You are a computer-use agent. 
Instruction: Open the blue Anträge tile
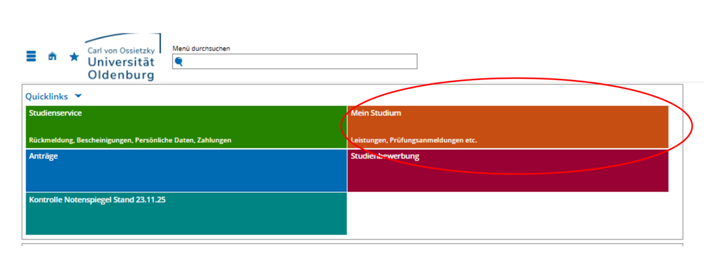[x=186, y=171]
